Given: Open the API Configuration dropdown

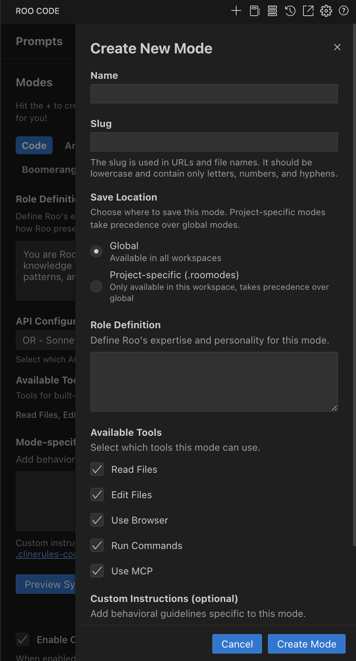Looking at the screenshot, I should click(46, 340).
